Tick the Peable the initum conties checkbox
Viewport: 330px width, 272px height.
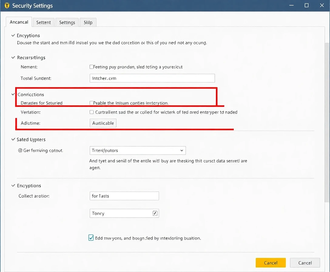92,103
